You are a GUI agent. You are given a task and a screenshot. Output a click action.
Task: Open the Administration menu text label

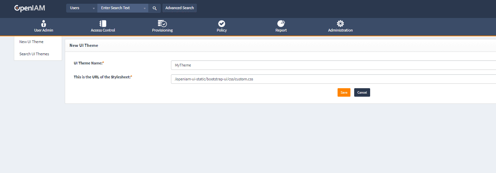(340, 30)
